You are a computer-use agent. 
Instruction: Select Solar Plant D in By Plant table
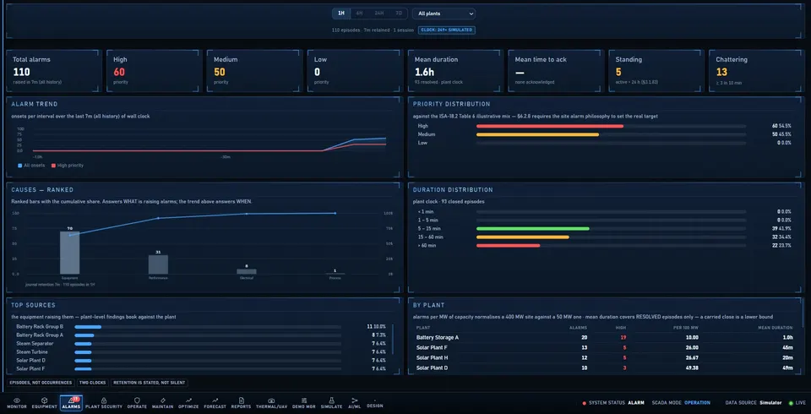[605, 368]
